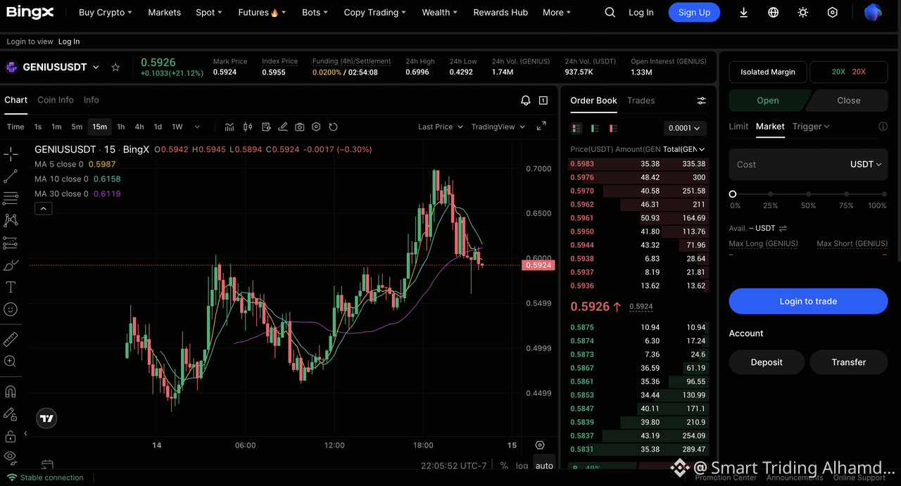Click the Sign Up button
This screenshot has width=901, height=486.
(x=694, y=13)
